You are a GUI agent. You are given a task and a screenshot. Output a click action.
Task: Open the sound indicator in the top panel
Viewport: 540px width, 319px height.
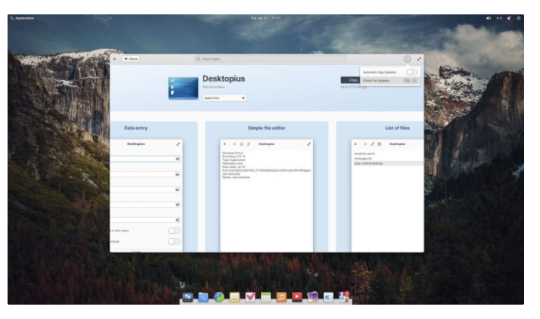(489, 18)
